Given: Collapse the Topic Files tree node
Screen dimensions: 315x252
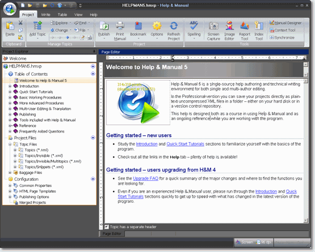Looking at the screenshot, I should pos(10,144).
